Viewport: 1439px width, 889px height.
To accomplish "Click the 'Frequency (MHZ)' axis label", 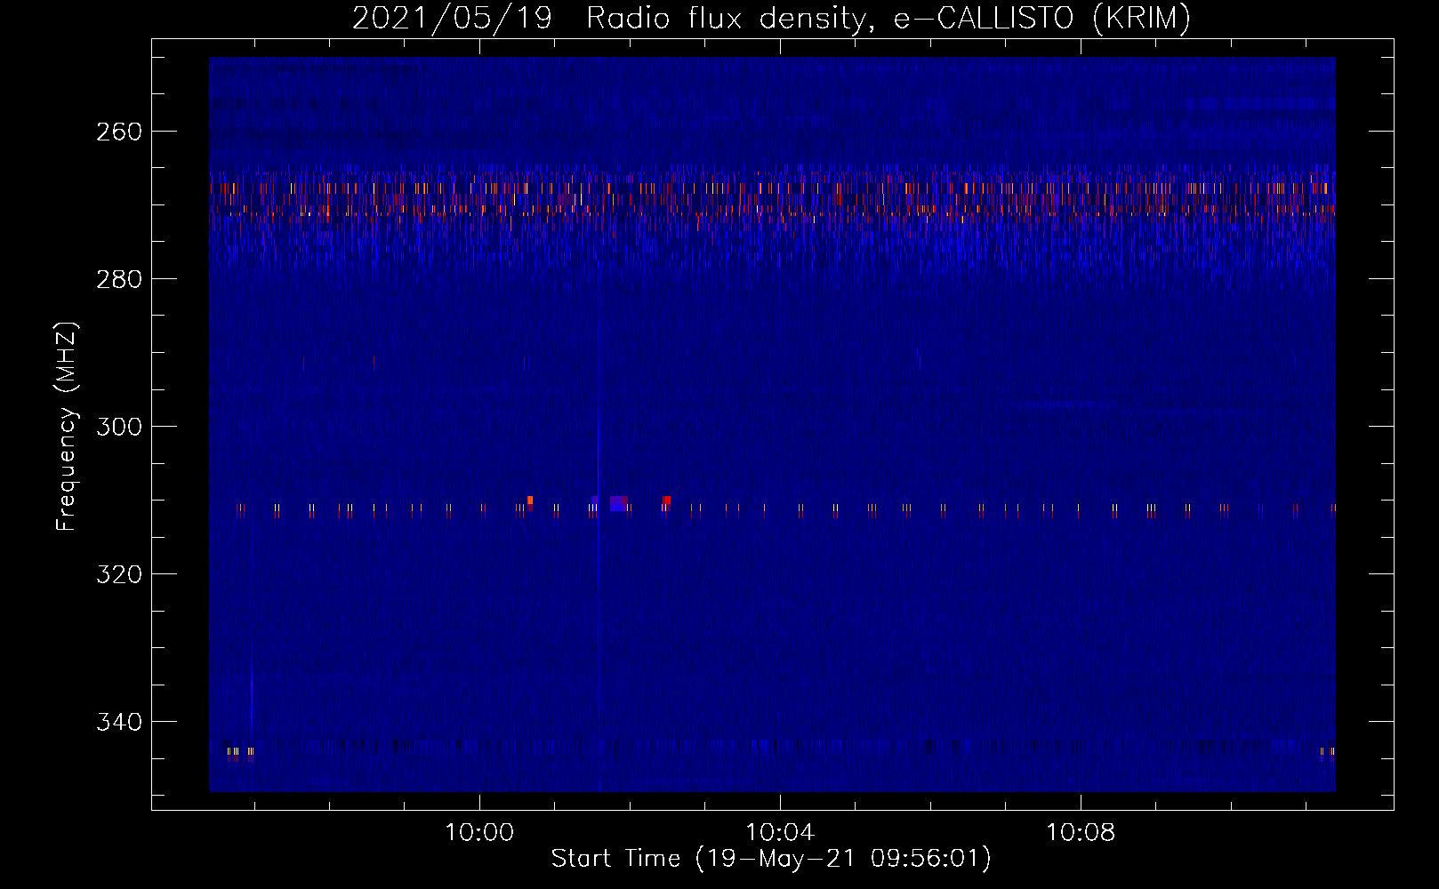I will click(67, 426).
